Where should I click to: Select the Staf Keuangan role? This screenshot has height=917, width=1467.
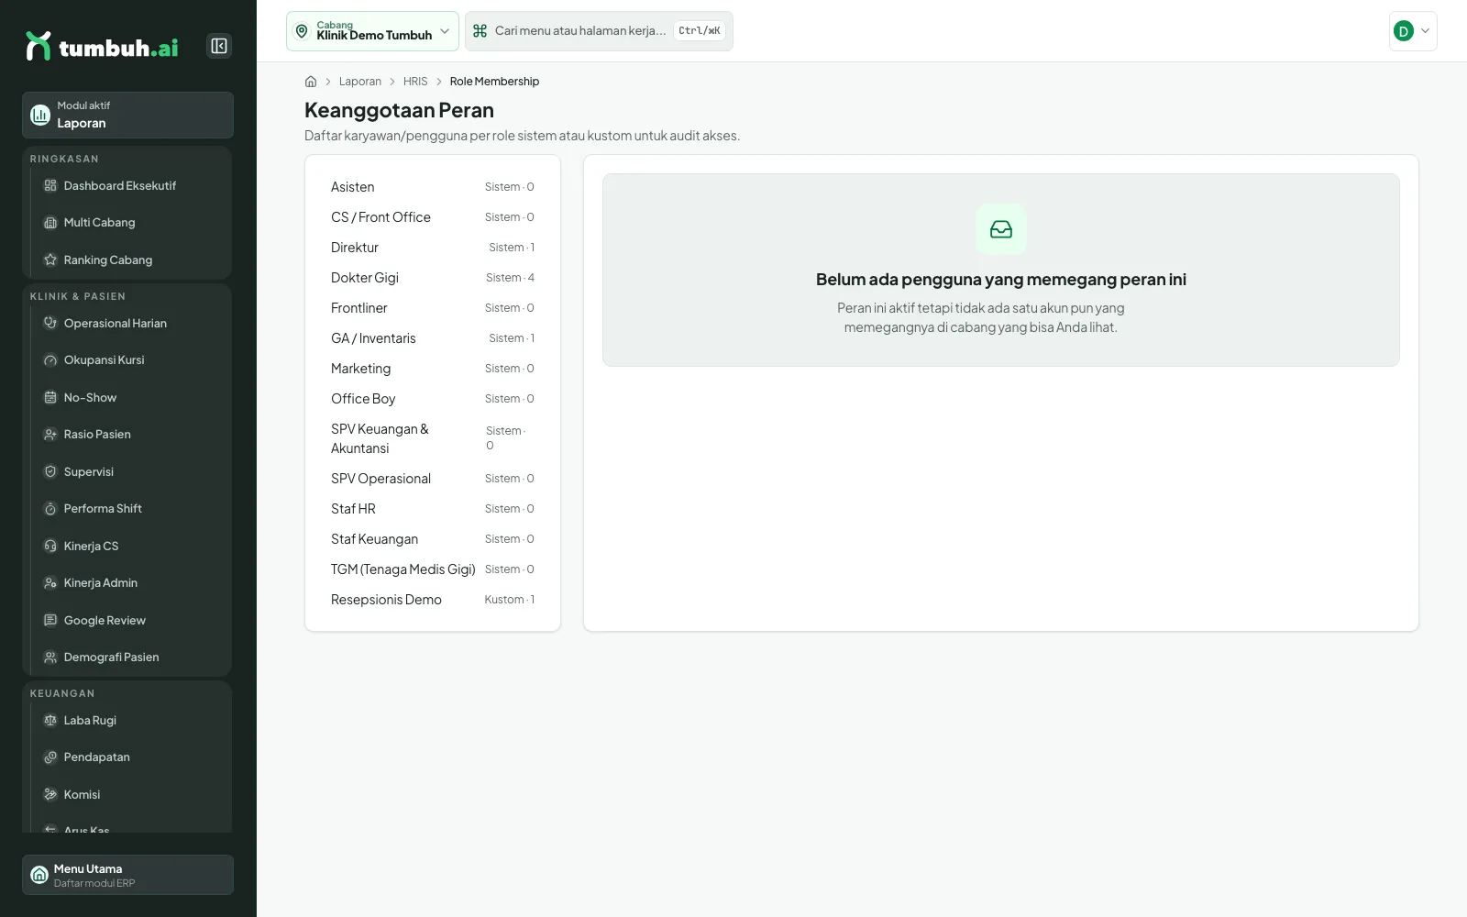pos(433,539)
